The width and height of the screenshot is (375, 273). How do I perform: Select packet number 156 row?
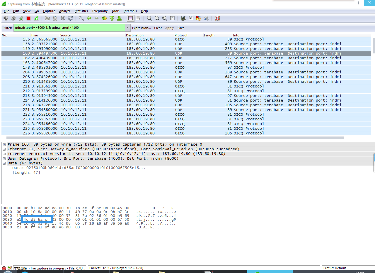click(186, 39)
